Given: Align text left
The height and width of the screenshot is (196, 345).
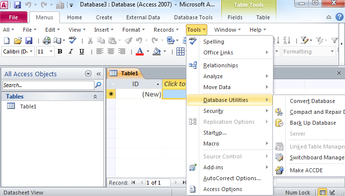Looking at the screenshot, I should [x=99, y=51].
